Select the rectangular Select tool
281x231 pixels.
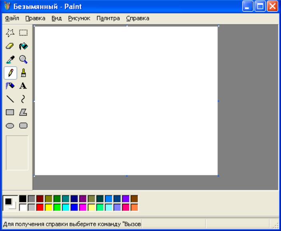point(23,33)
